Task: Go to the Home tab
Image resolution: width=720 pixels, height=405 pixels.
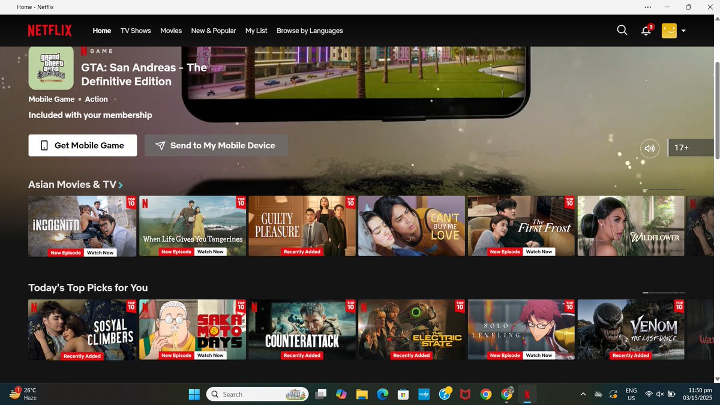Action: pos(102,31)
